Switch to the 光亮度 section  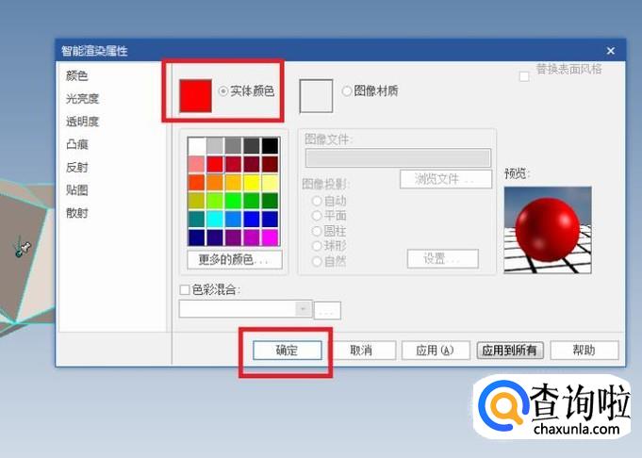(x=82, y=99)
